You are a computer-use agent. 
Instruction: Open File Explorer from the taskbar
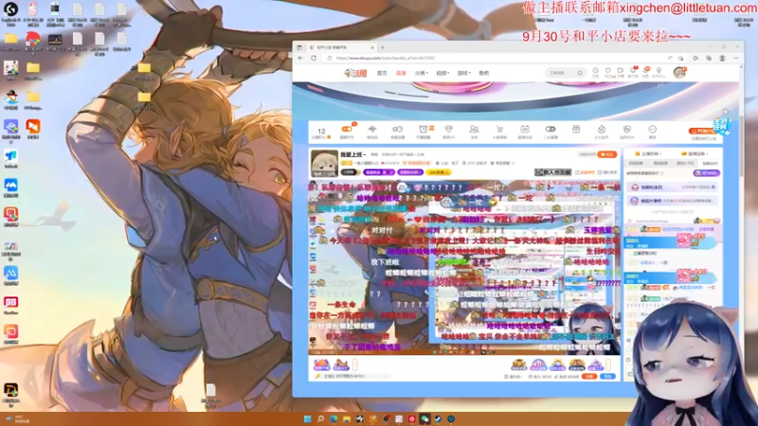click(347, 418)
